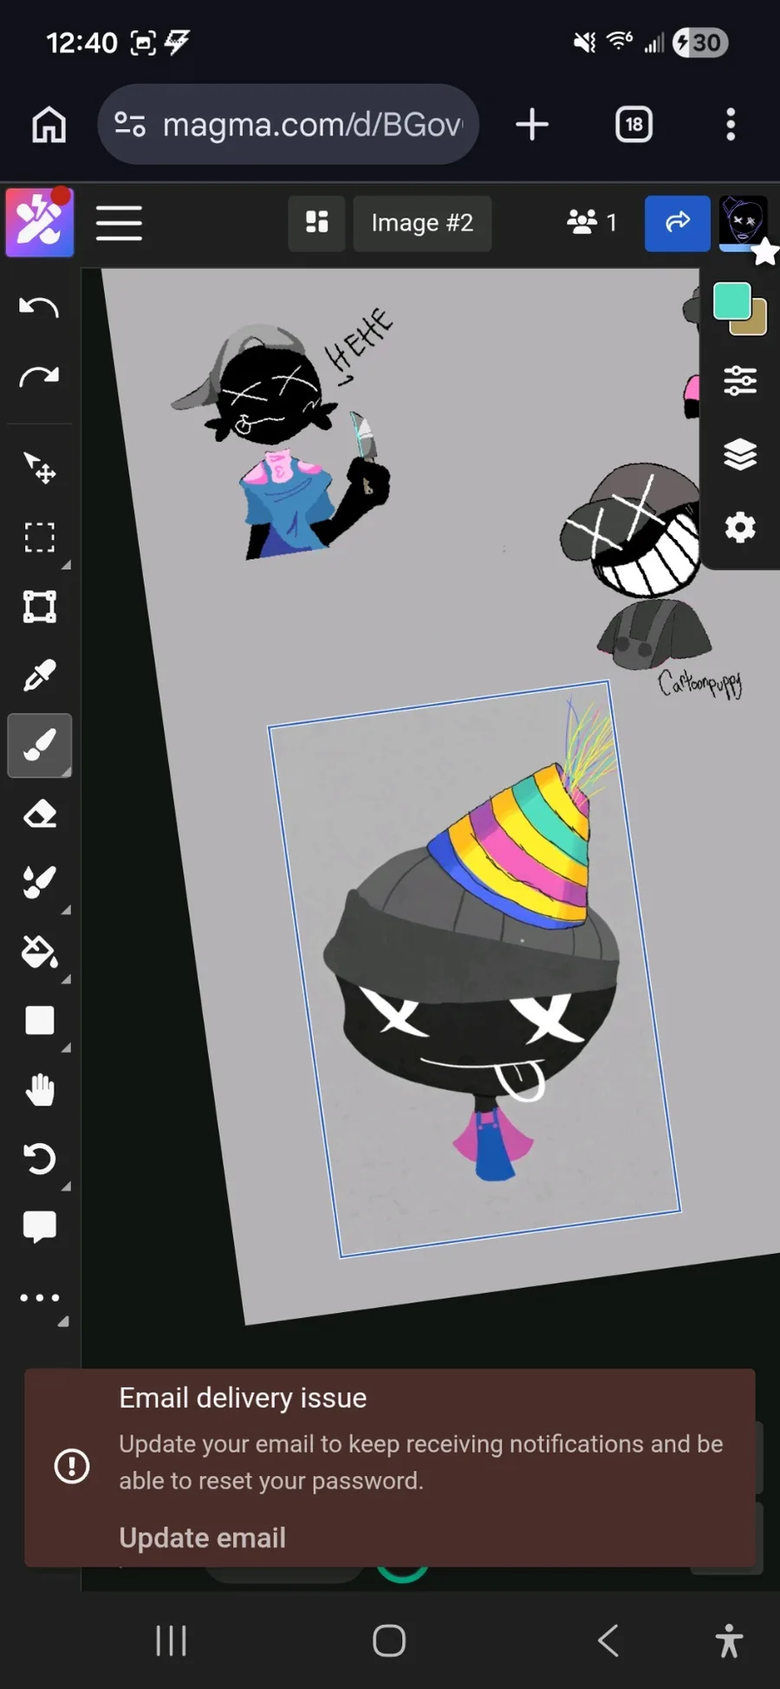780x1689 pixels.
Task: Tap the Android home button
Action: [389, 1640]
